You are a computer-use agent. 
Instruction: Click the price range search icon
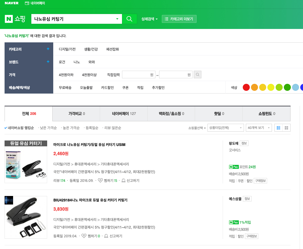pos(197,75)
